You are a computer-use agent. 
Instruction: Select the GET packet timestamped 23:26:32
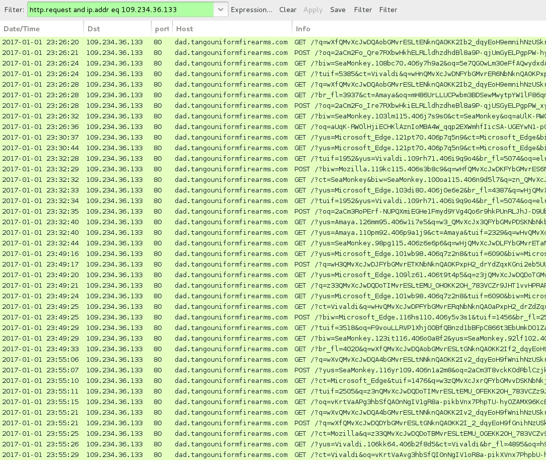click(x=273, y=116)
